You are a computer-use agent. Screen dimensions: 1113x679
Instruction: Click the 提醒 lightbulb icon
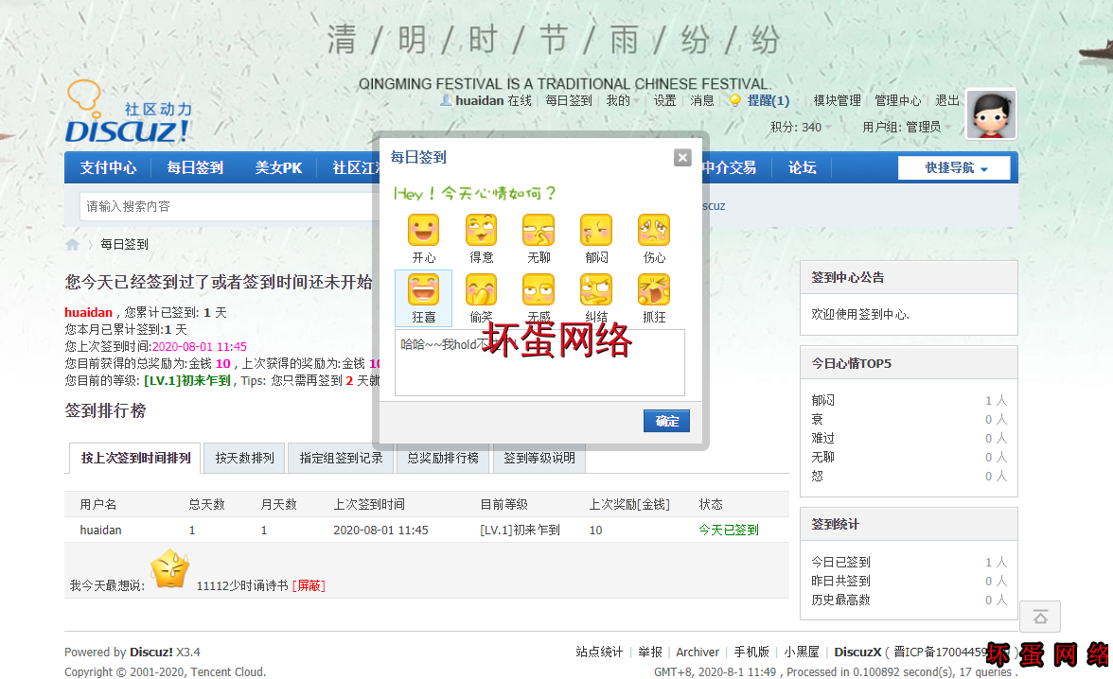coord(735,101)
